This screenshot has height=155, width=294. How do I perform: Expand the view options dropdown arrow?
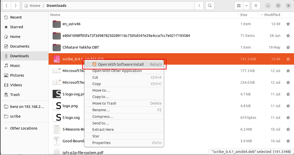(x=246, y=6)
